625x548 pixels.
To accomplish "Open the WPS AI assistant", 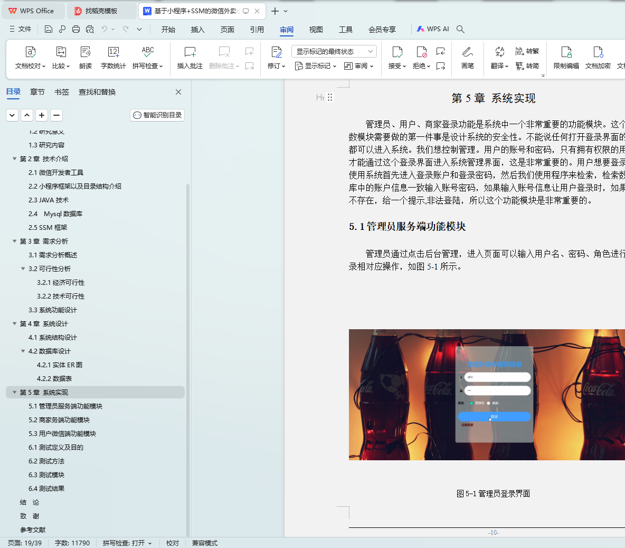I will [433, 29].
